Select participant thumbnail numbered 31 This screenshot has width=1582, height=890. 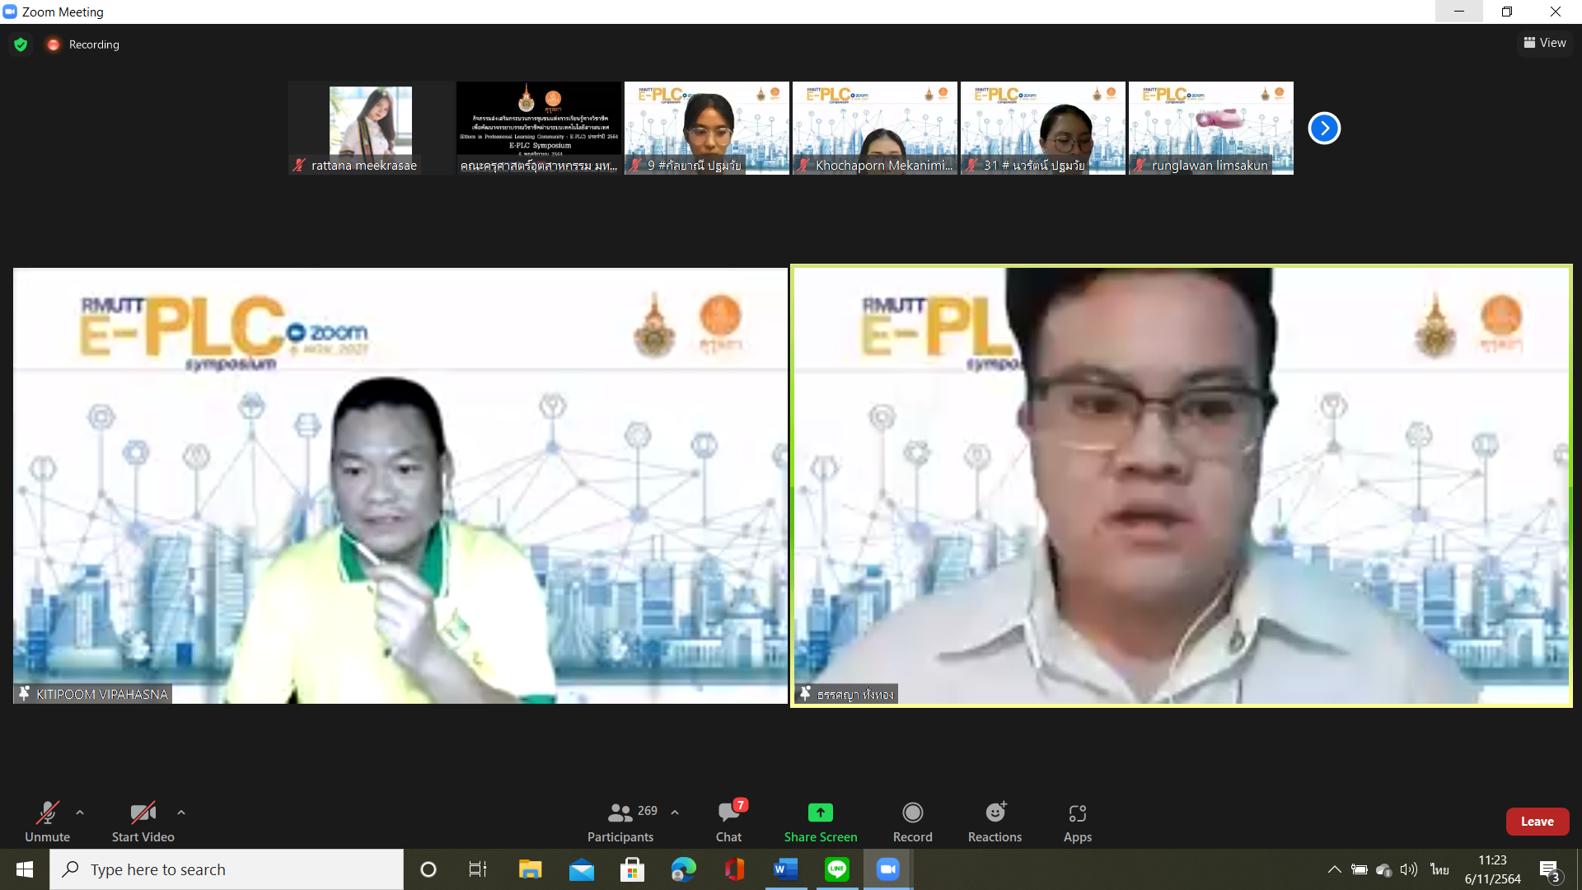coord(1043,128)
